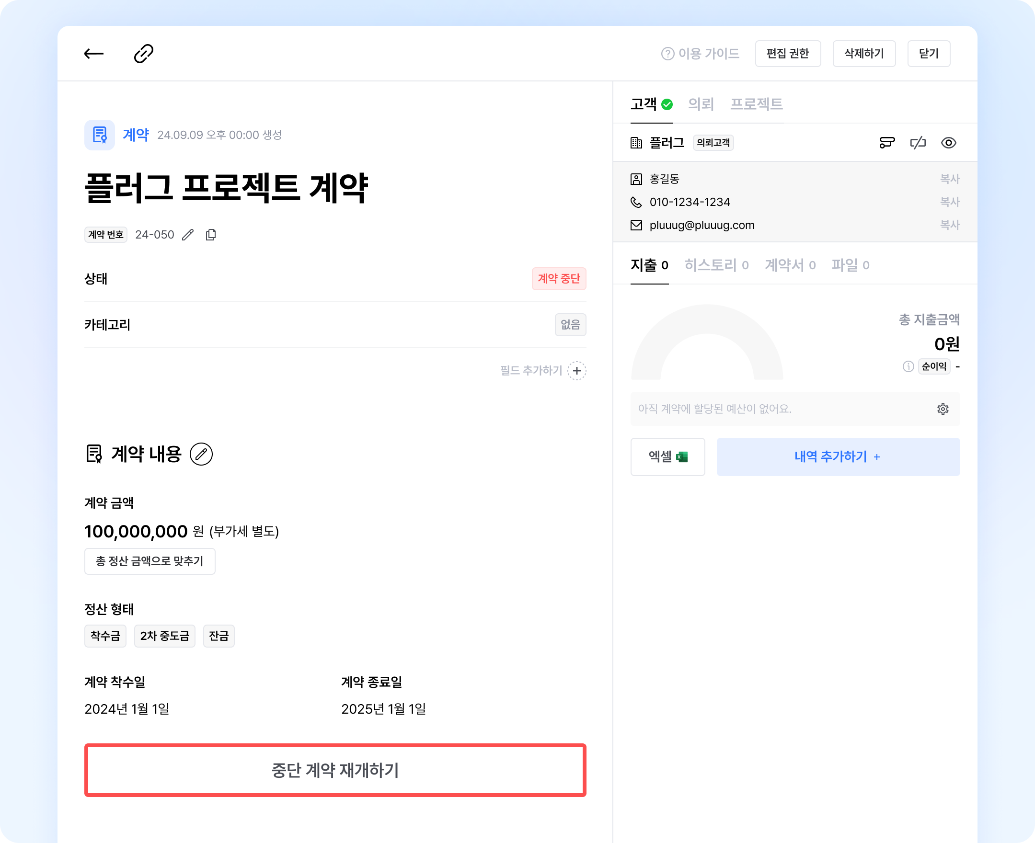The image size is (1035, 843).
Task: Add a field with plus button
Action: (576, 371)
